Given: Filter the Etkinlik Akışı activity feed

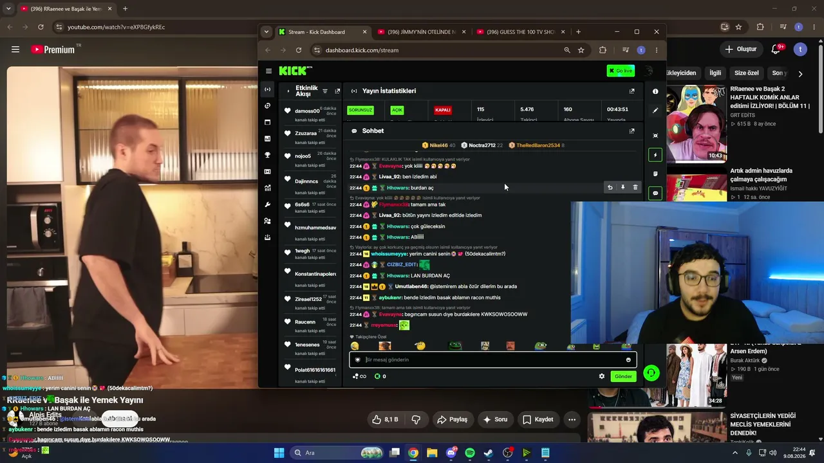Looking at the screenshot, I should (325, 91).
